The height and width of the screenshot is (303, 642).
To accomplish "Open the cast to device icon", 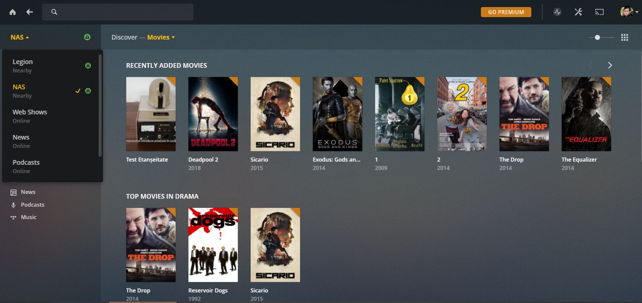I will (x=599, y=12).
